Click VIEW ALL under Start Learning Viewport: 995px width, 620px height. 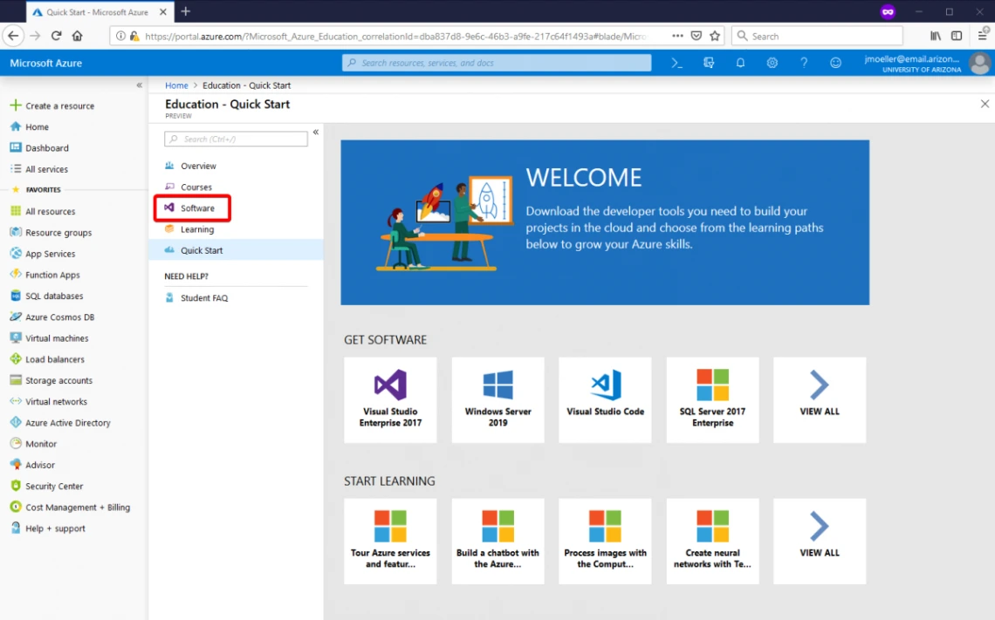tap(820, 541)
